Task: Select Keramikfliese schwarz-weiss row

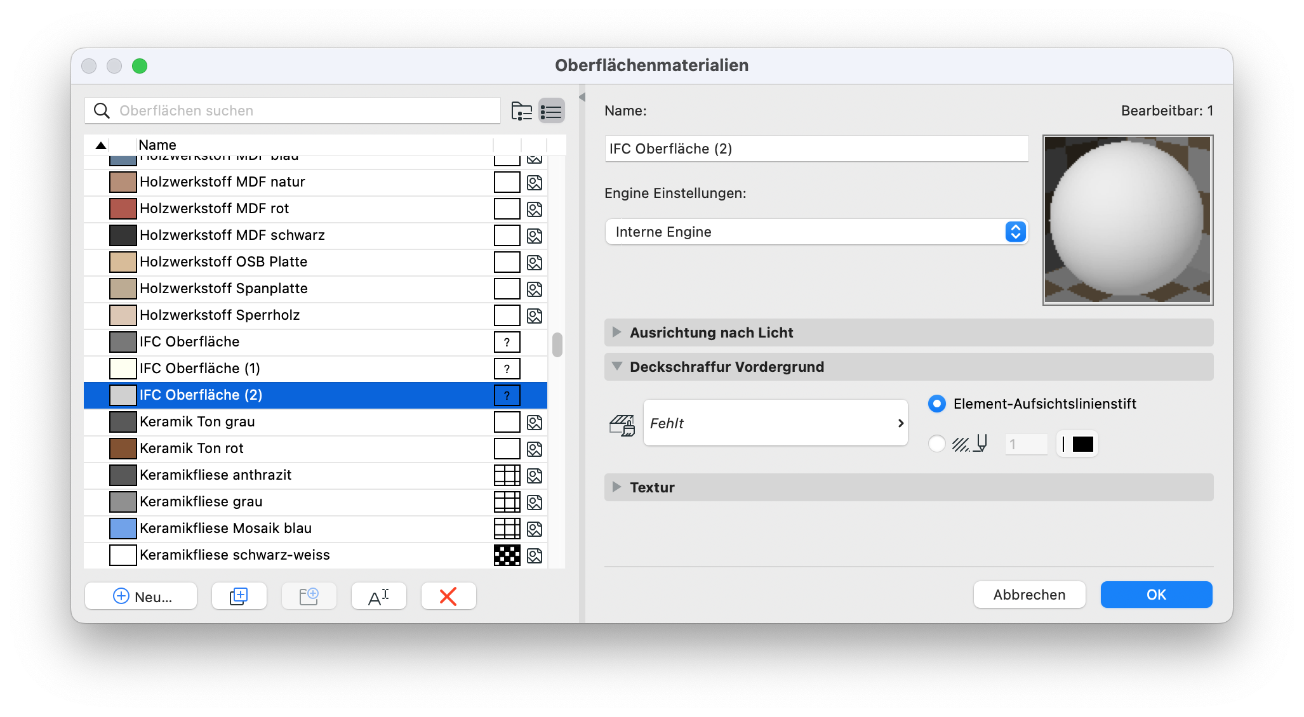Action: pos(316,555)
